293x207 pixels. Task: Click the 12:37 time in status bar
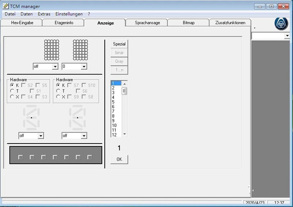coord(279,203)
